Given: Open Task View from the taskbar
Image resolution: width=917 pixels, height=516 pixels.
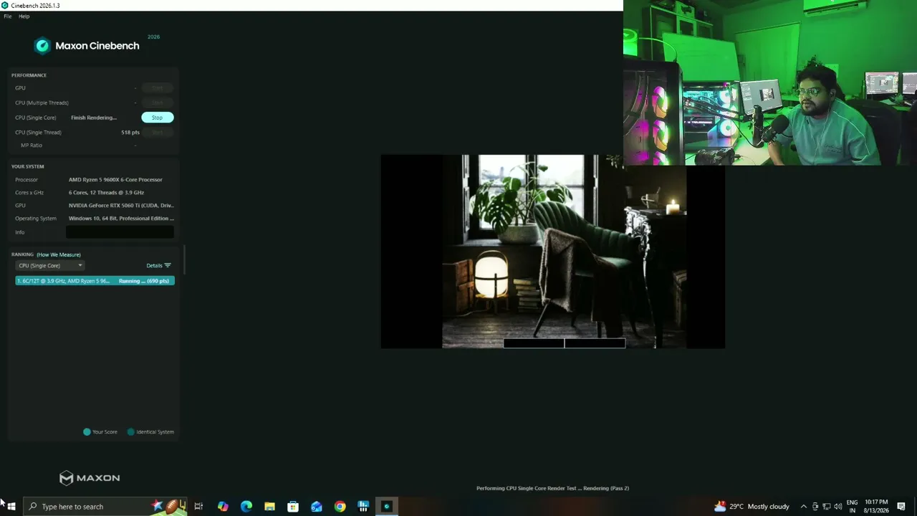Looking at the screenshot, I should [198, 507].
